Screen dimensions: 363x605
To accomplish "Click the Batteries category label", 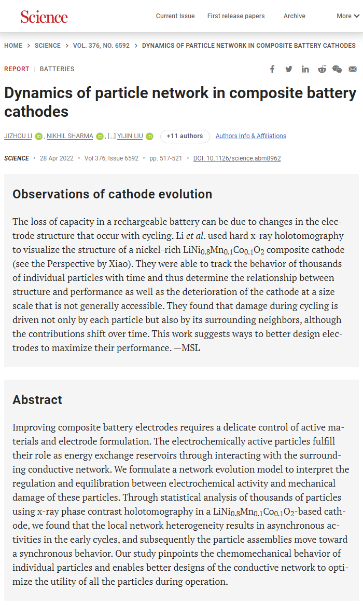I will [57, 69].
